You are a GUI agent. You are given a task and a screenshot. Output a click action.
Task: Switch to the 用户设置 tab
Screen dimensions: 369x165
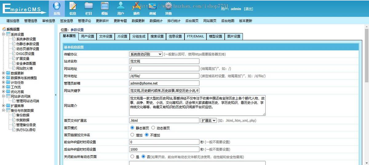point(88,36)
